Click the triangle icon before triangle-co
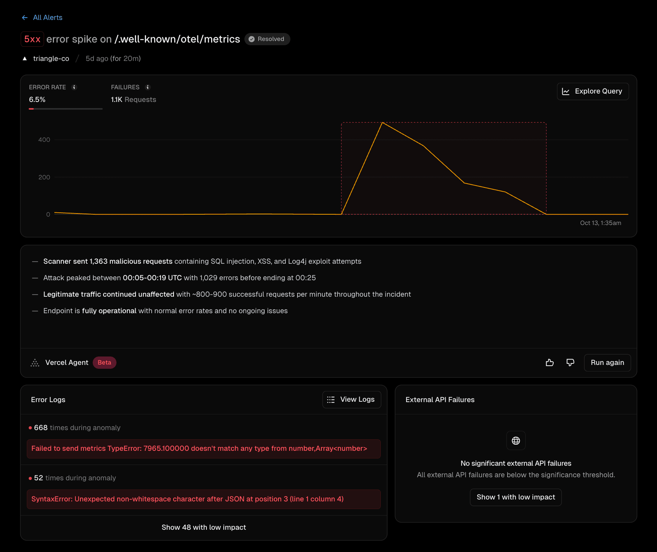The height and width of the screenshot is (552, 657). coord(25,58)
